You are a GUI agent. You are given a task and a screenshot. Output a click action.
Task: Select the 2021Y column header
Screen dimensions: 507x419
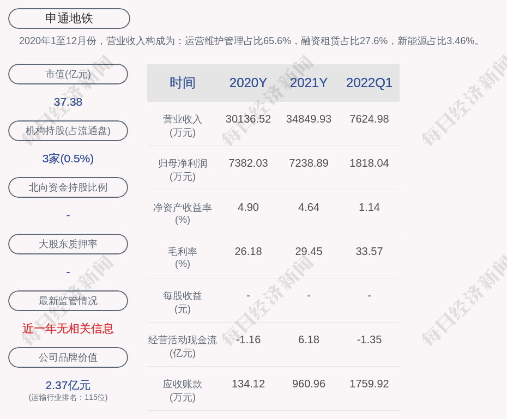click(309, 83)
